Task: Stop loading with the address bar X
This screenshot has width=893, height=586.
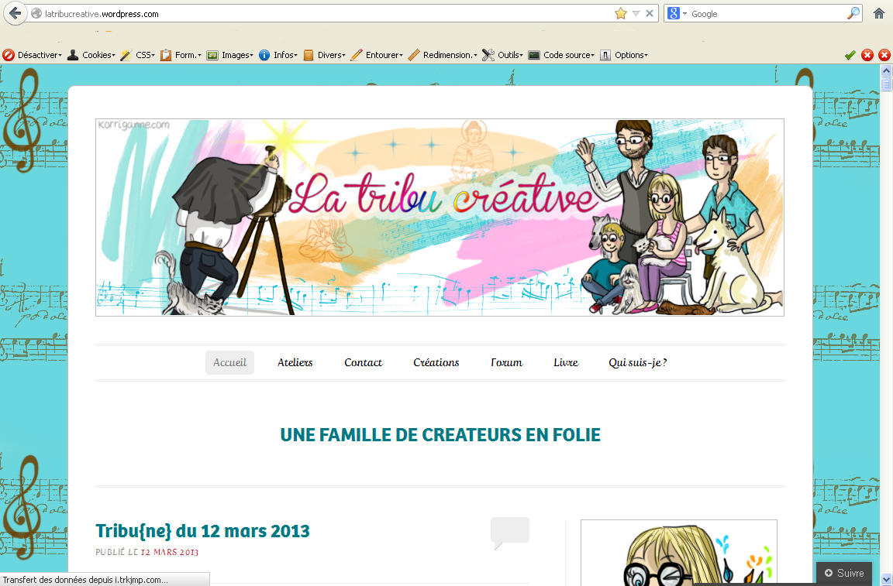Action: [650, 13]
